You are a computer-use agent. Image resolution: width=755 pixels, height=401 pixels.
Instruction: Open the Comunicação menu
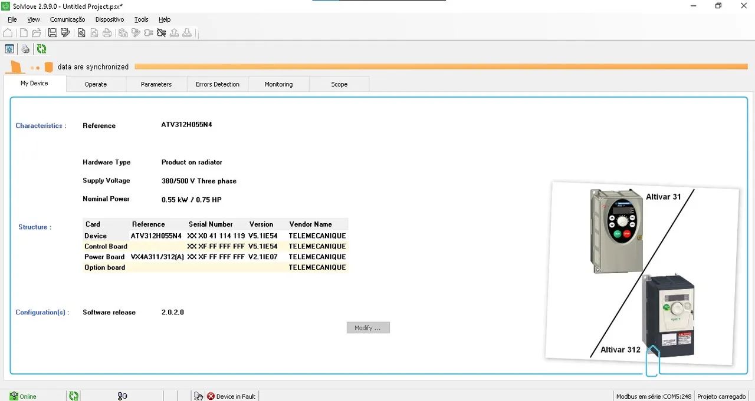pyautogui.click(x=67, y=19)
